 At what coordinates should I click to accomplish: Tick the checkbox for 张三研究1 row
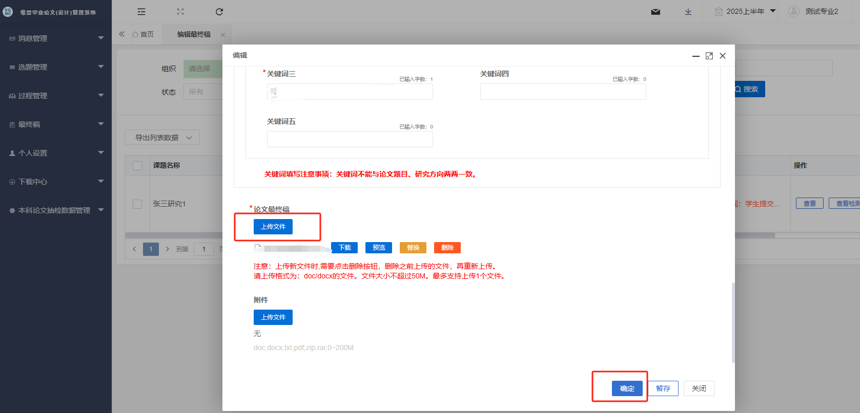[137, 204]
